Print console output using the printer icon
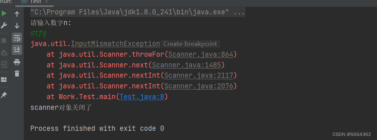This screenshot has width=377, height=140. click(x=17, y=62)
